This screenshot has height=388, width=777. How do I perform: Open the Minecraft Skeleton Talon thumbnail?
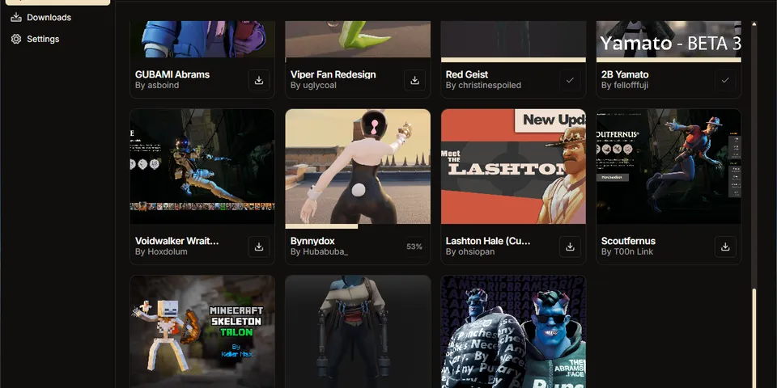pos(202,331)
